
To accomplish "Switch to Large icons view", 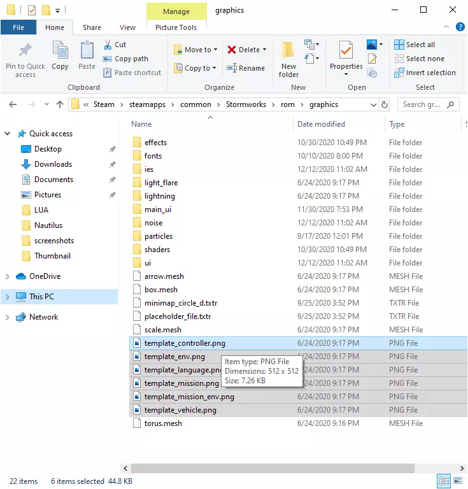I will pyautogui.click(x=458, y=481).
